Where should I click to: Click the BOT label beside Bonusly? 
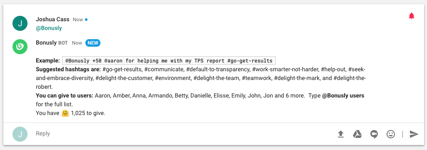tap(63, 43)
